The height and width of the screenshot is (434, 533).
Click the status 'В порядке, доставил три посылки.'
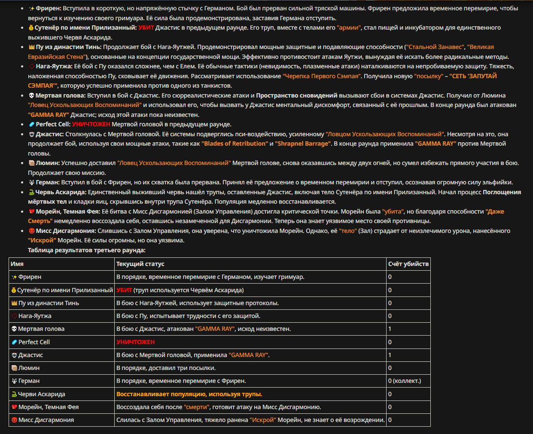click(166, 368)
